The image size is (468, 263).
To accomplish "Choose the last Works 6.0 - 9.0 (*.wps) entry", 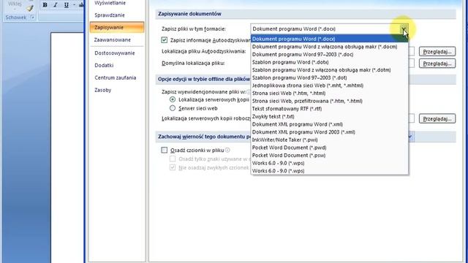I will pyautogui.click(x=330, y=171).
